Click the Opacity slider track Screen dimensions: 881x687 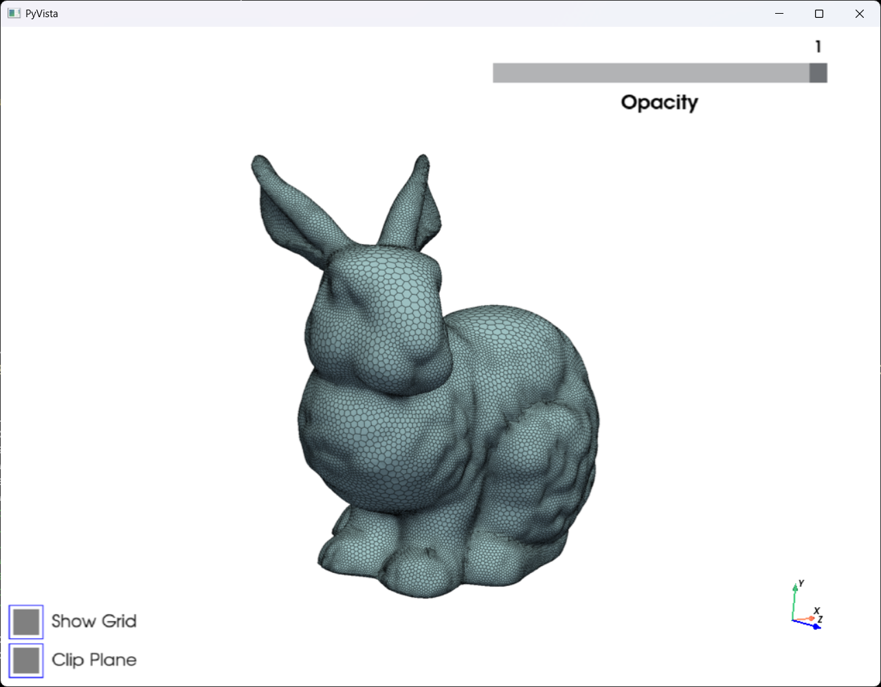pos(660,73)
